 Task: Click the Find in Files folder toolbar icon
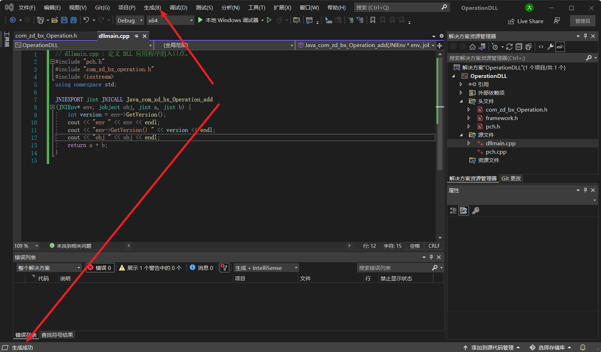(x=297, y=20)
